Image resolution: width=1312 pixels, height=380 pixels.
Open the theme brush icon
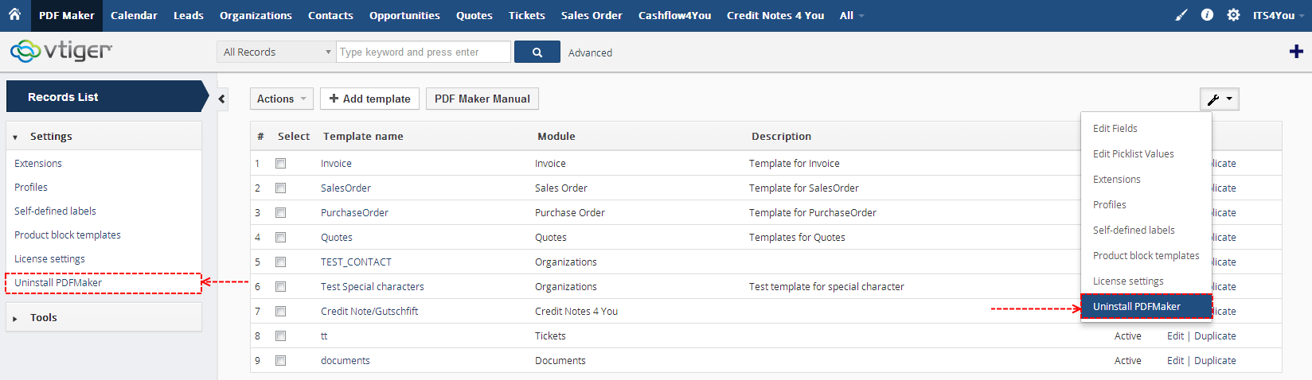[x=1181, y=15]
